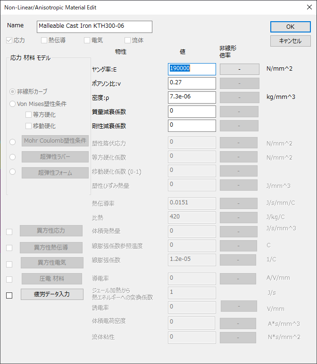
Task: Click the 非線形倍率 button for 質量減衰係数
Action: coord(239,112)
